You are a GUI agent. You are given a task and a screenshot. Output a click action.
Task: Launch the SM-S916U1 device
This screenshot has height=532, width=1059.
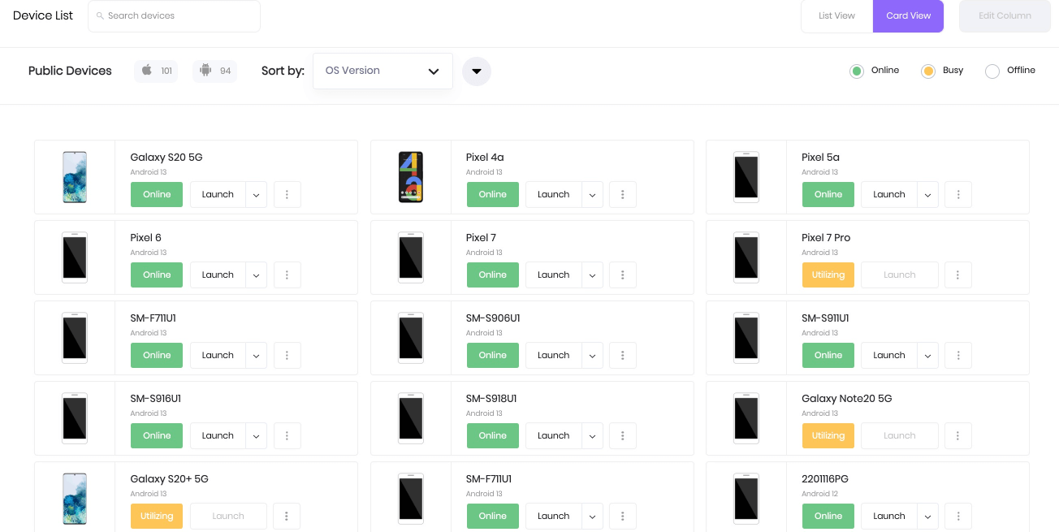[x=218, y=436]
